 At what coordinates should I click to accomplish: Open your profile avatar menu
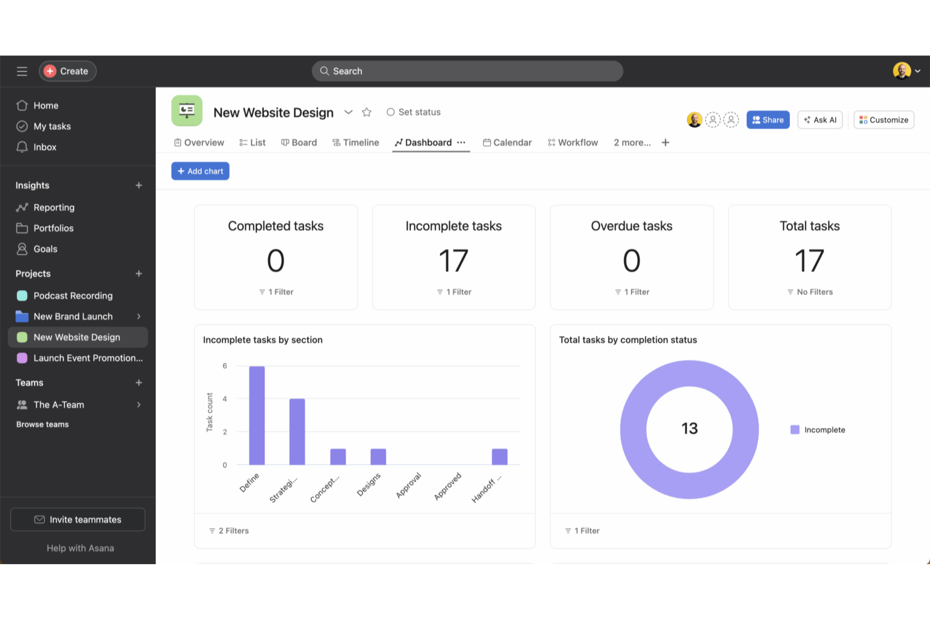pyautogui.click(x=902, y=70)
